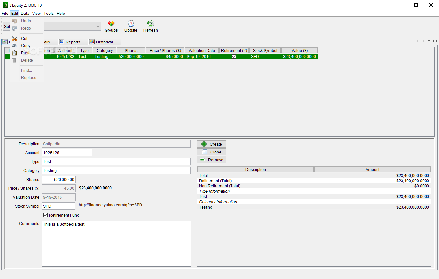Sort by the Shares column header
439x279 pixels.
pyautogui.click(x=131, y=51)
